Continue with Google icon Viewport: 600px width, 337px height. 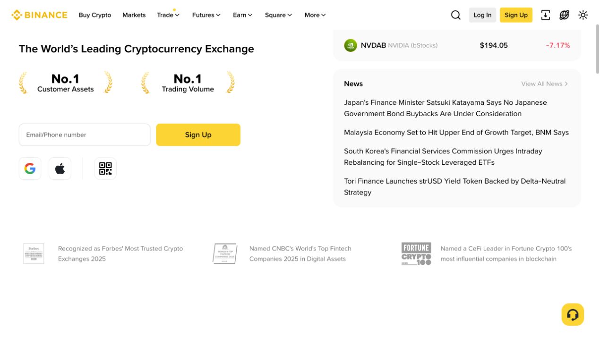tap(30, 168)
